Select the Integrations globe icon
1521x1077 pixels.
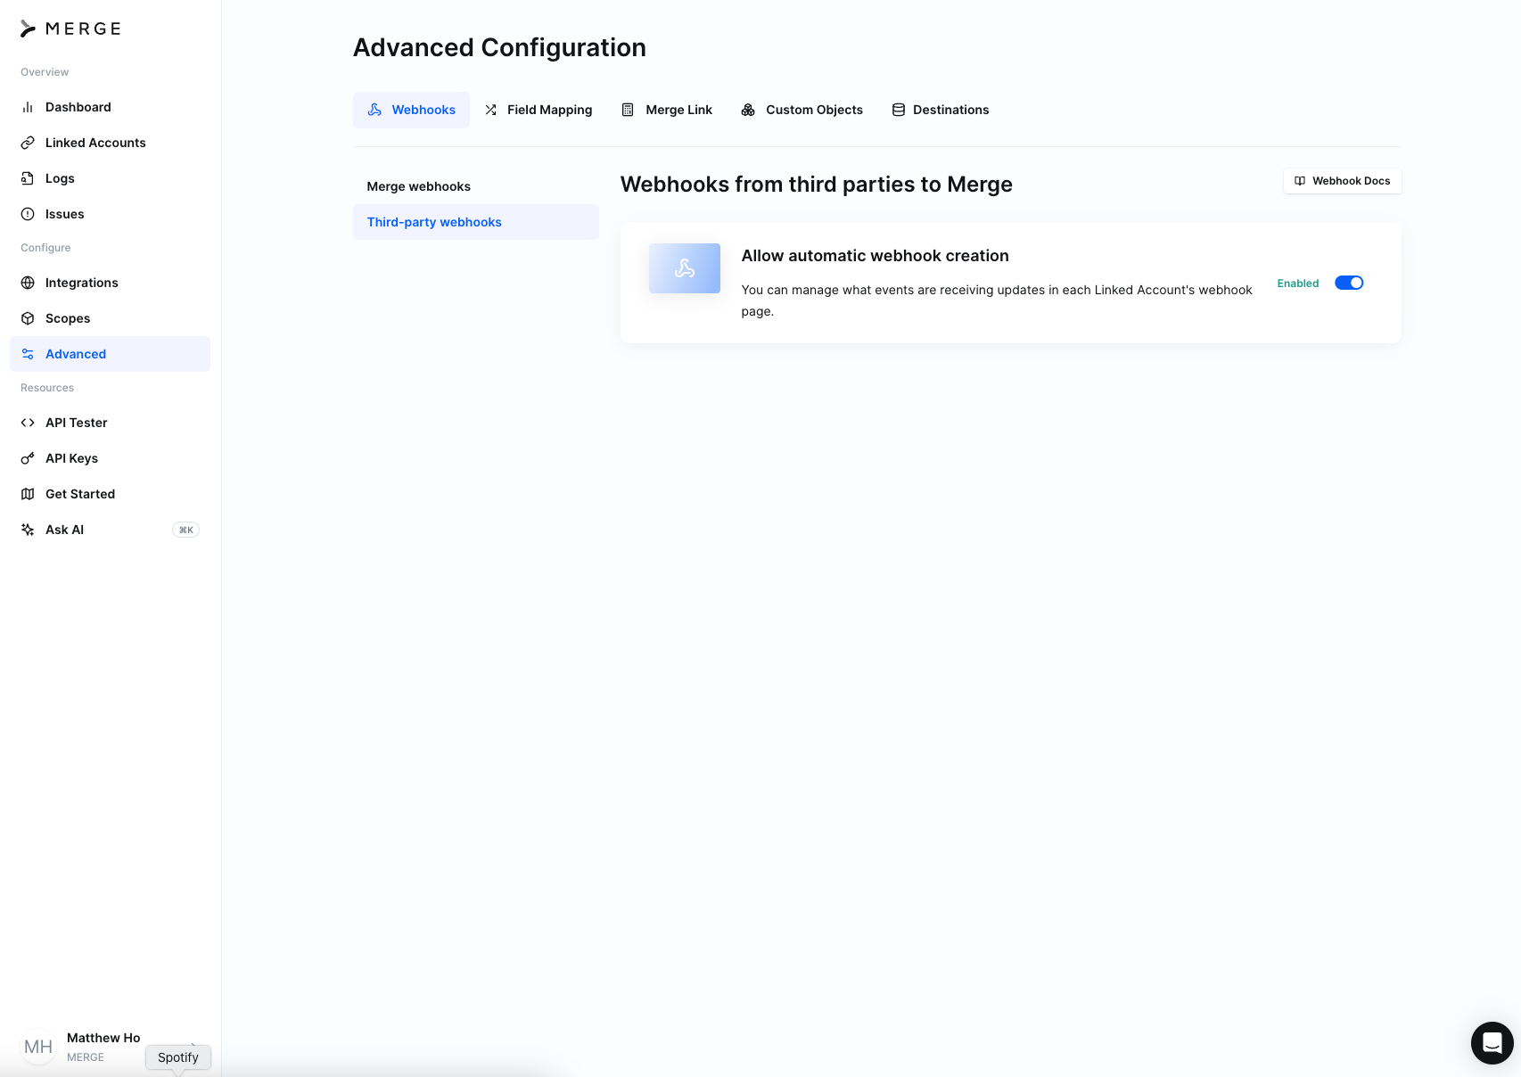pos(28,283)
